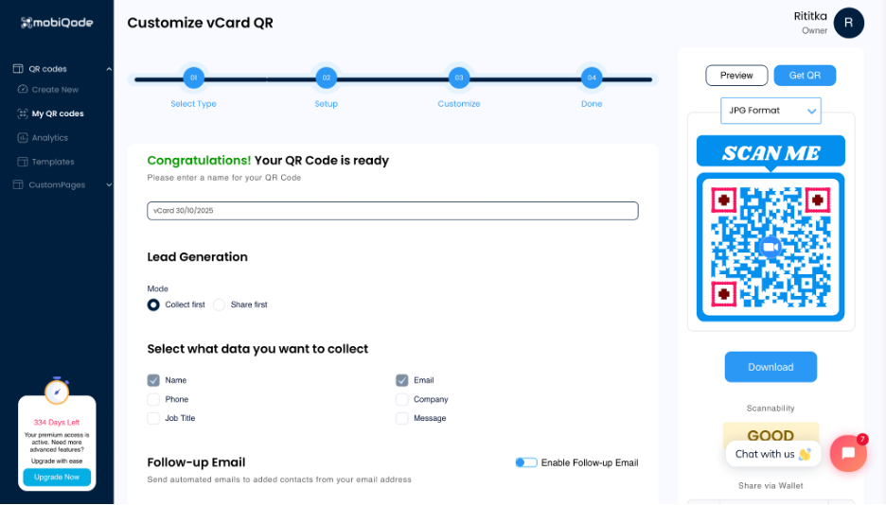Screen dimensions: 886x505
Task: Click the Upgrade Now button
Action: (57, 477)
